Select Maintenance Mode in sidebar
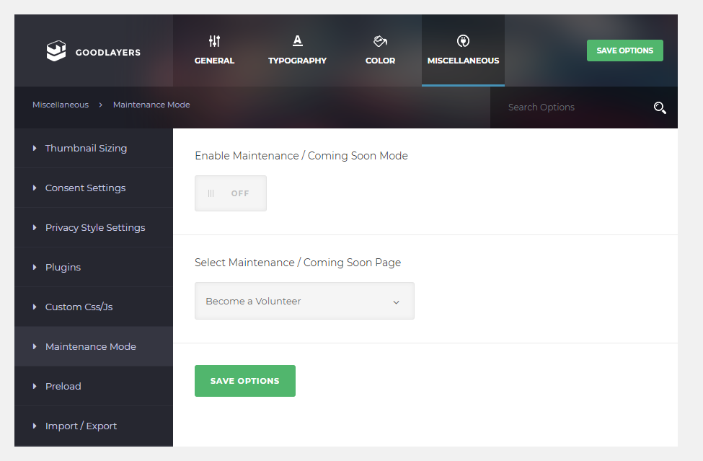Screen dimensions: 703x461 click(x=94, y=346)
